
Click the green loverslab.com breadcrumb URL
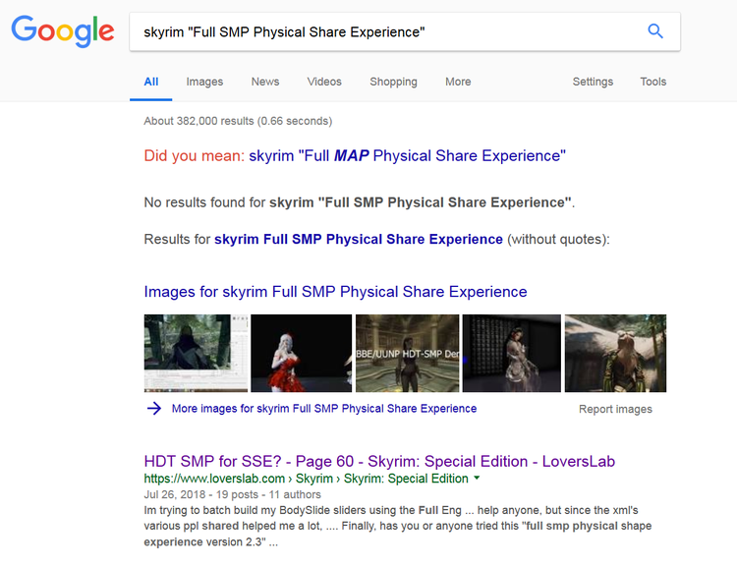(306, 479)
